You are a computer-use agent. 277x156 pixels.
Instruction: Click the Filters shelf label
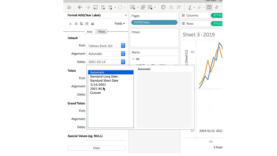pyautogui.click(x=136, y=32)
